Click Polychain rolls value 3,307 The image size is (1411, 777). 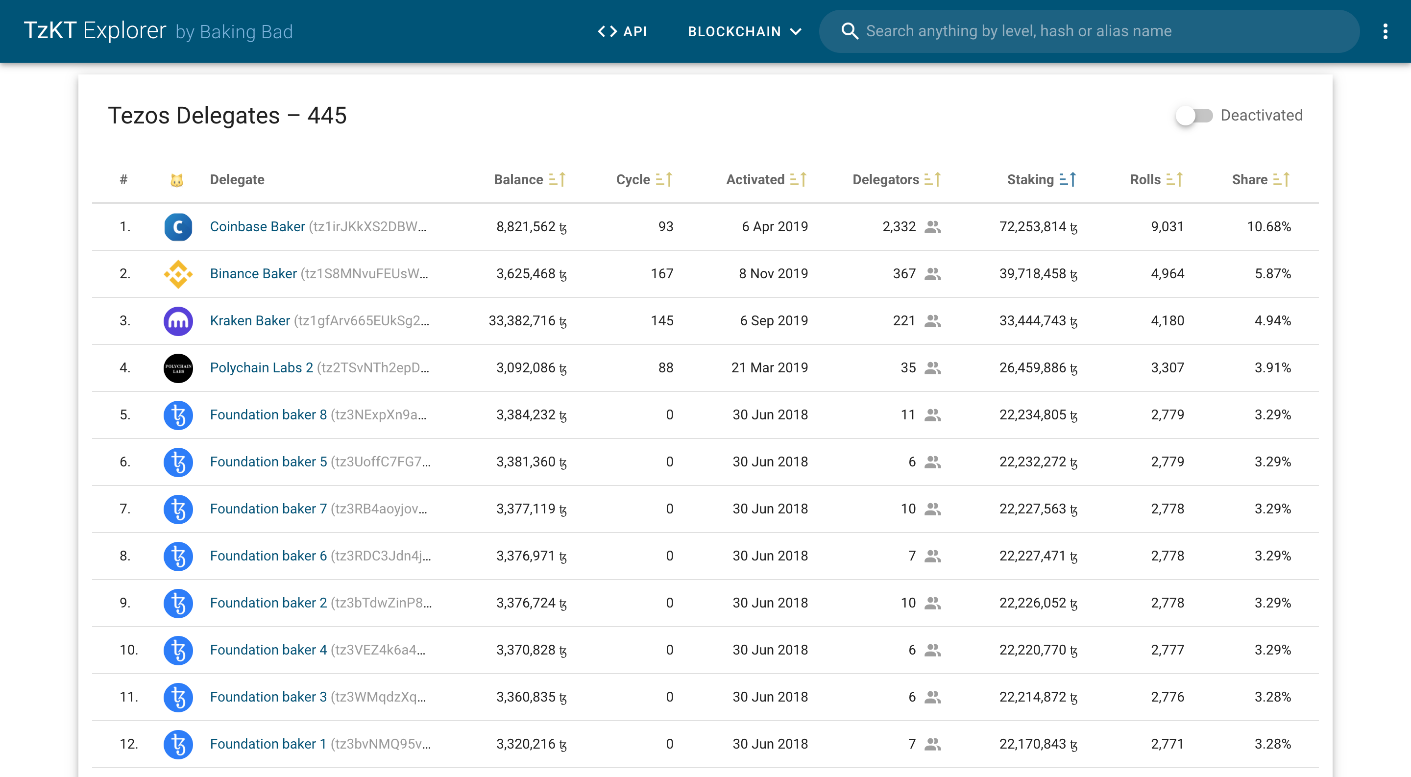[x=1167, y=368]
